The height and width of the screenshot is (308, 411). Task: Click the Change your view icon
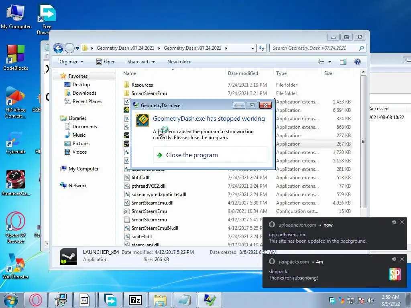[321, 62]
